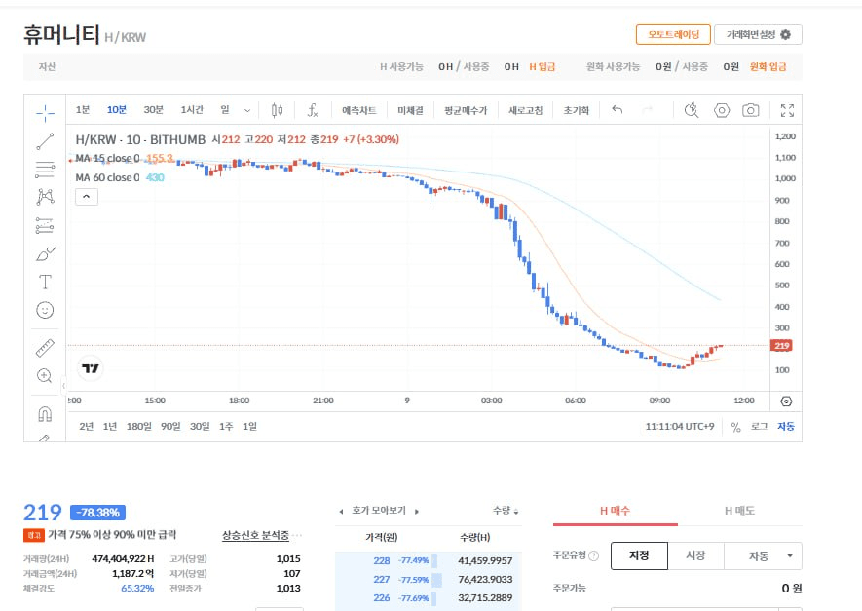Expand the interval dropdown chevron
Screen dimensions: 862x611
pyautogui.click(x=247, y=110)
